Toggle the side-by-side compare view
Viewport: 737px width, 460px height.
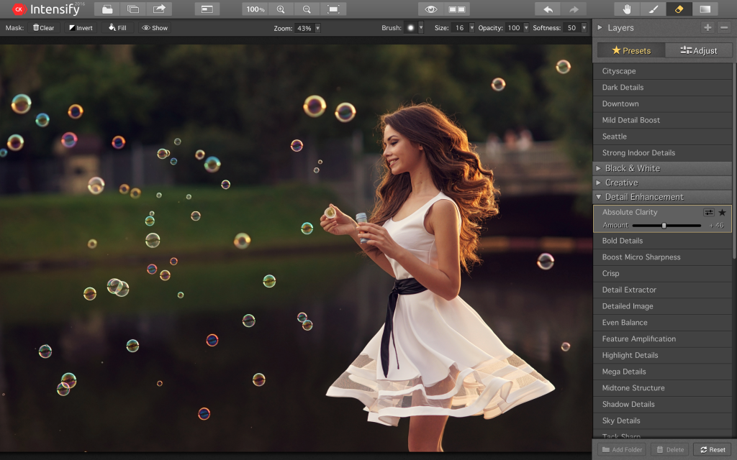coord(456,9)
